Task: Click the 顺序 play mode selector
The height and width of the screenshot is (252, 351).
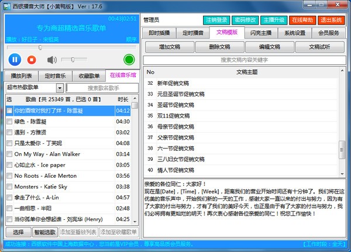Action: coord(131,40)
